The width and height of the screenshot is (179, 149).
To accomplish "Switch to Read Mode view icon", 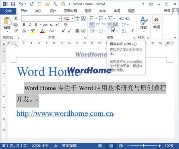I will click(100, 146).
